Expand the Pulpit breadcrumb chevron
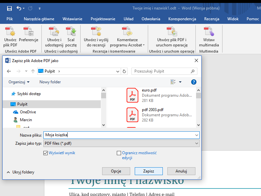The height and width of the screenshot is (196, 261). 59,71
